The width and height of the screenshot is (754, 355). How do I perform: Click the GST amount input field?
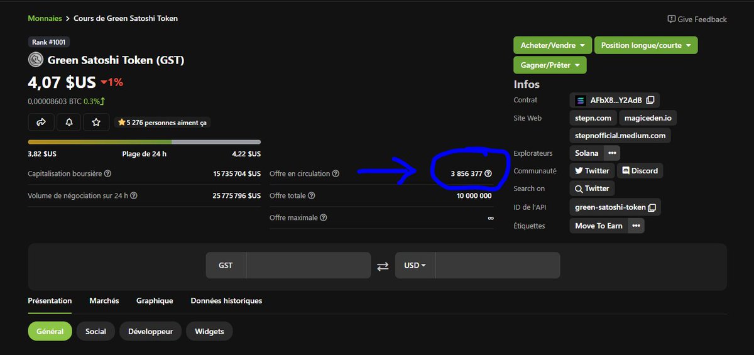pos(308,266)
